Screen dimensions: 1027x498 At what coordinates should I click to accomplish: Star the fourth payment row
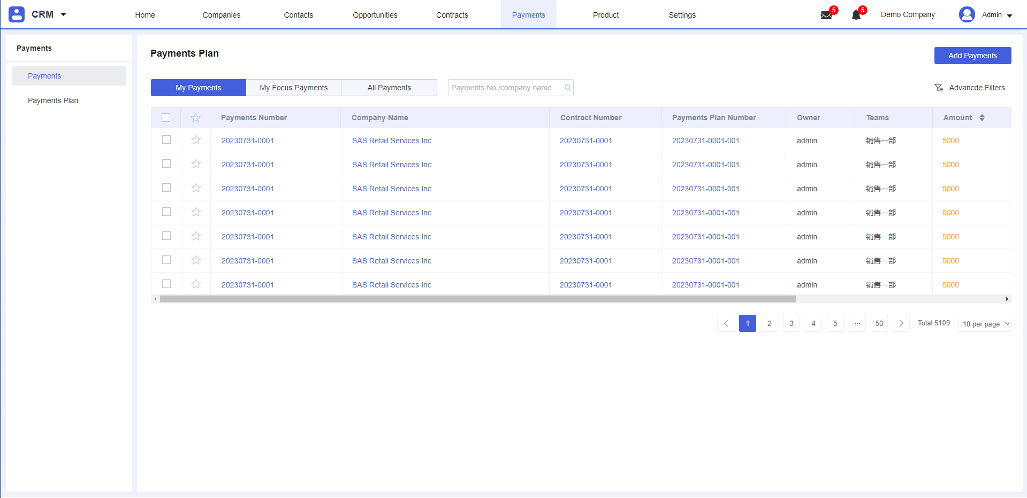click(196, 212)
